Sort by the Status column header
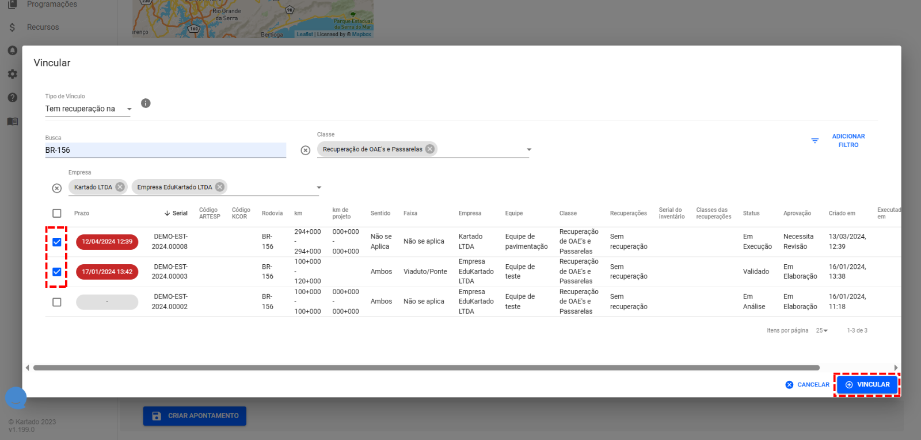921x440 pixels. 751,214
